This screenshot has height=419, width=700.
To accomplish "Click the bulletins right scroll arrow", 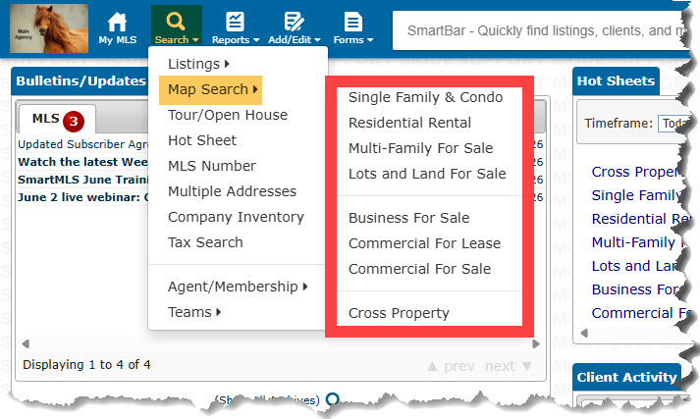I will tap(536, 343).
